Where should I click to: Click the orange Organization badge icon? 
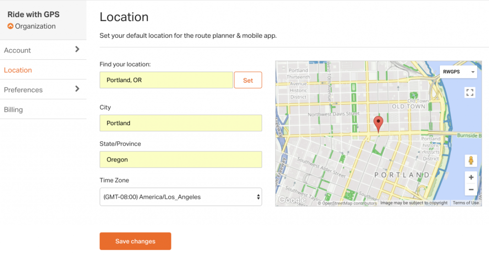pos(11,26)
